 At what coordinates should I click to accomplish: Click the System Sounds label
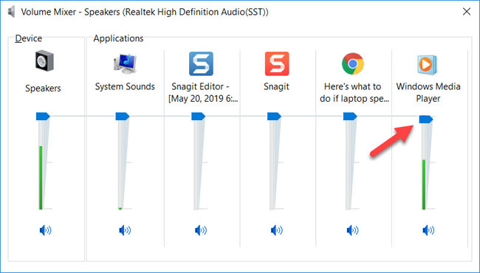(125, 86)
